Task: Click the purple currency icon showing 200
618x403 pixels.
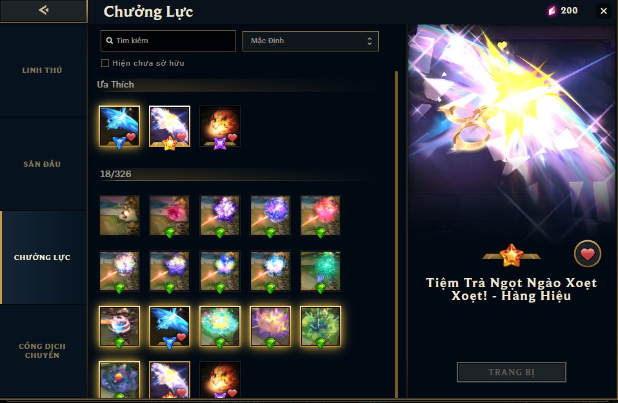Action: (552, 10)
